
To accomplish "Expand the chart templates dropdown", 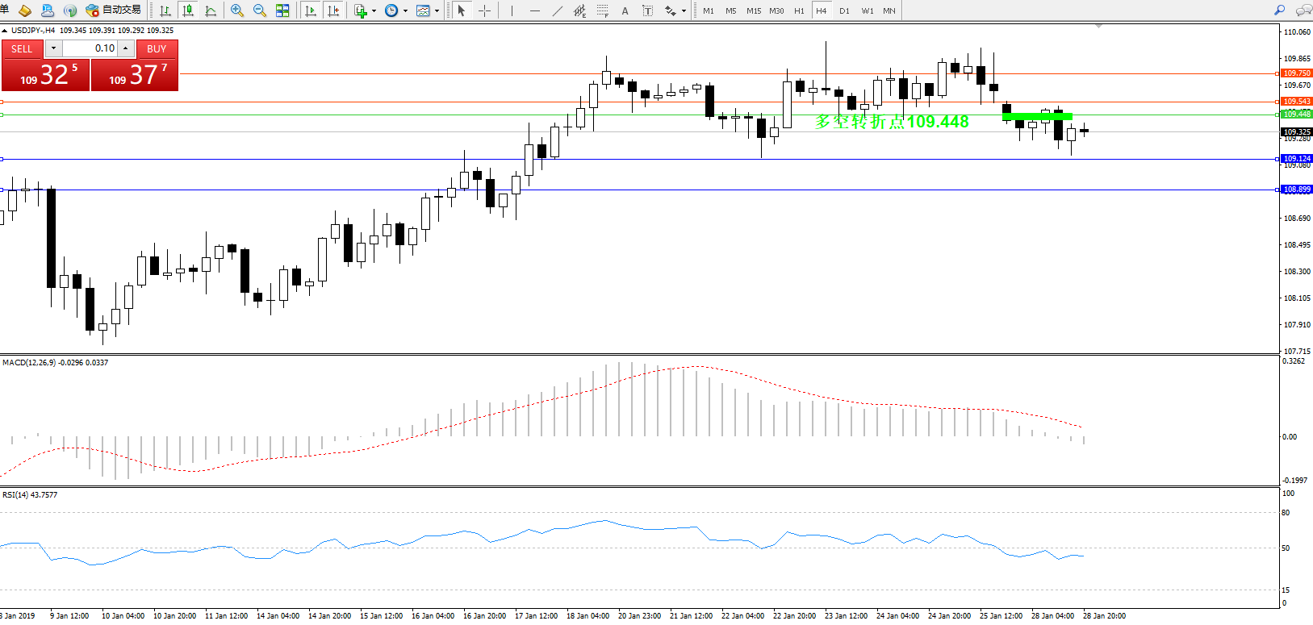I will click(437, 11).
